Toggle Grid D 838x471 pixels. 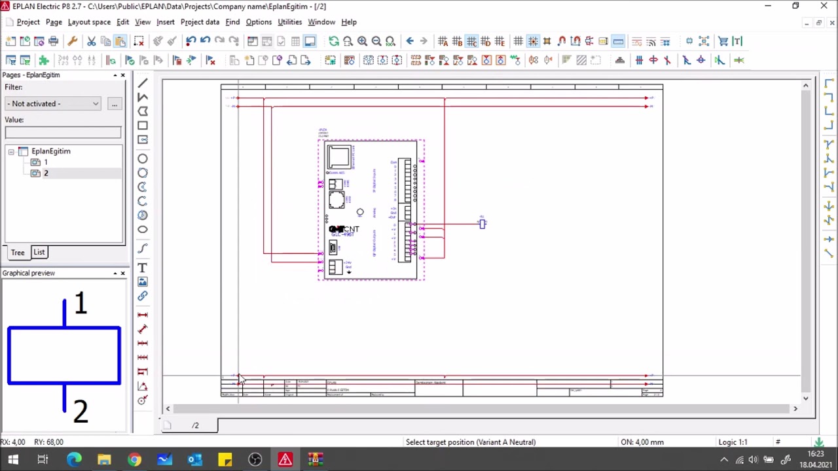pyautogui.click(x=486, y=41)
